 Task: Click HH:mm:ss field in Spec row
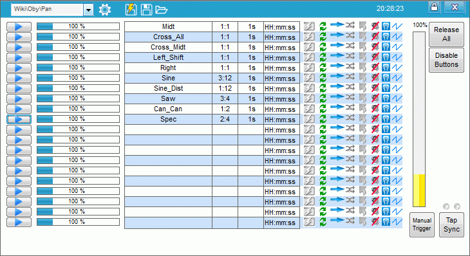click(x=281, y=120)
